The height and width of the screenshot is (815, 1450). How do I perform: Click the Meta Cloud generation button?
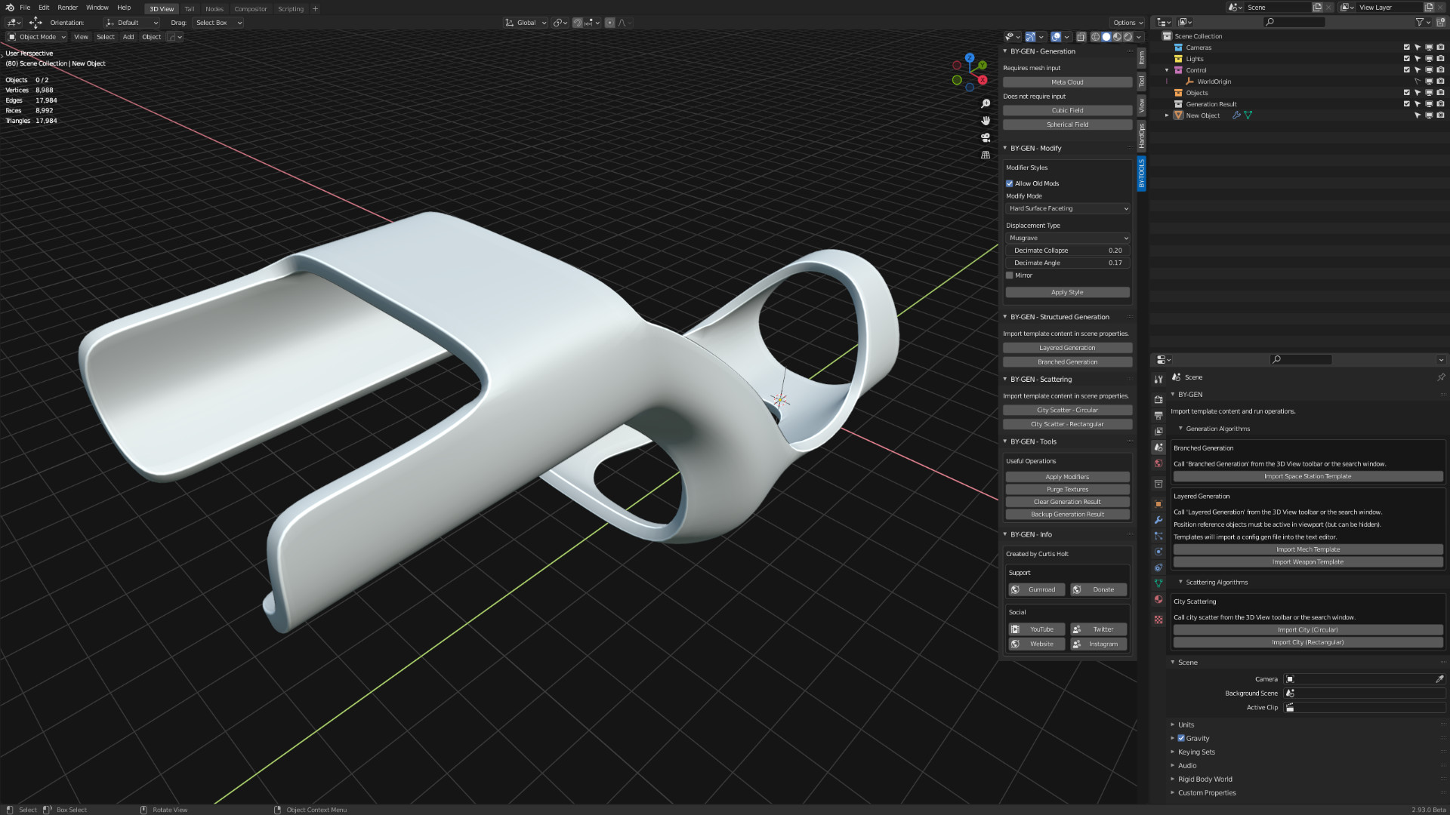tap(1067, 81)
